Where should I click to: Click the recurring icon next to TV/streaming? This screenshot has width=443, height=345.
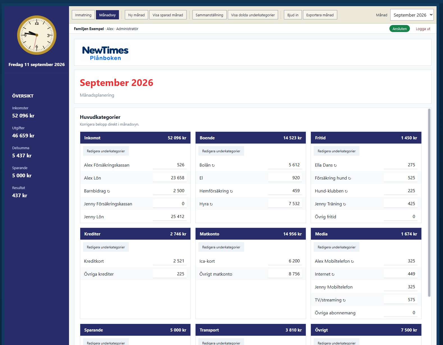click(344, 300)
